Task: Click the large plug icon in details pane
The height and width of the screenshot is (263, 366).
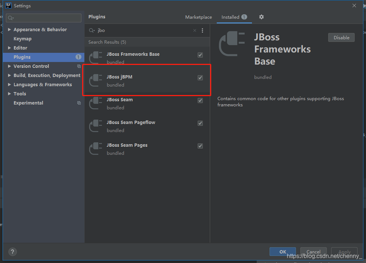Action: (x=232, y=43)
